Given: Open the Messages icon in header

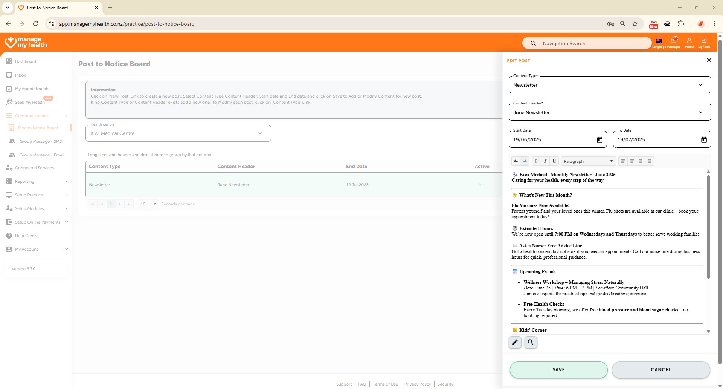Looking at the screenshot, I should [674, 41].
